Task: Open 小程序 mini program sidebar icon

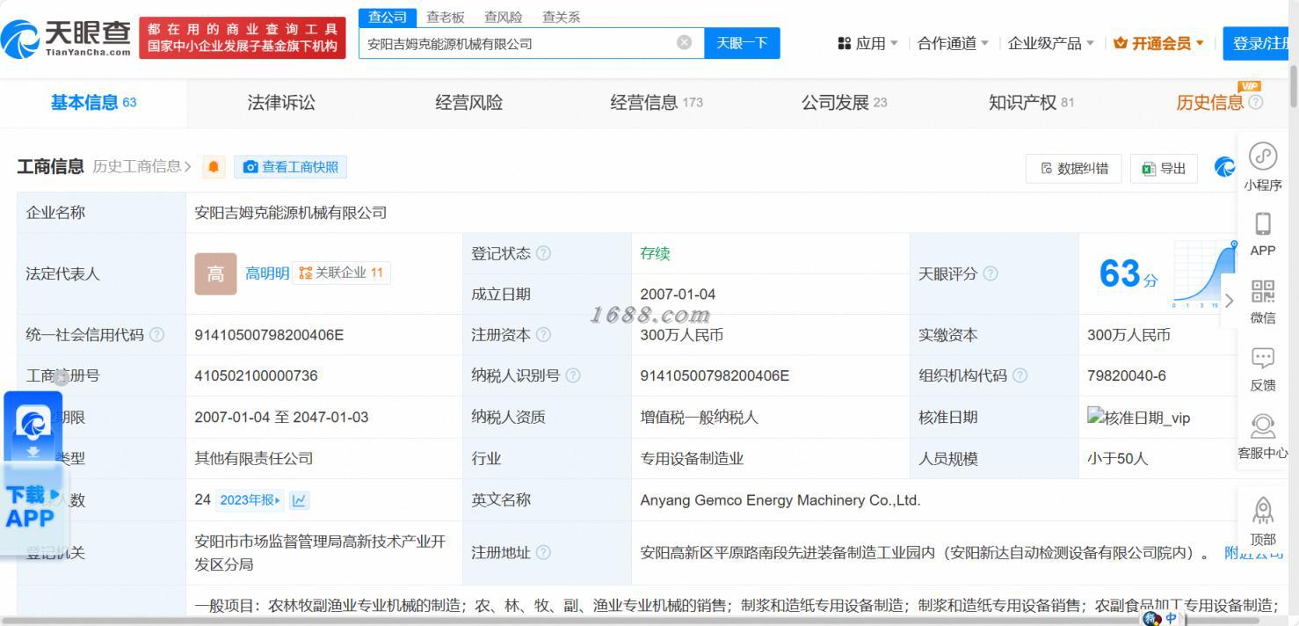Action: coord(1263,166)
